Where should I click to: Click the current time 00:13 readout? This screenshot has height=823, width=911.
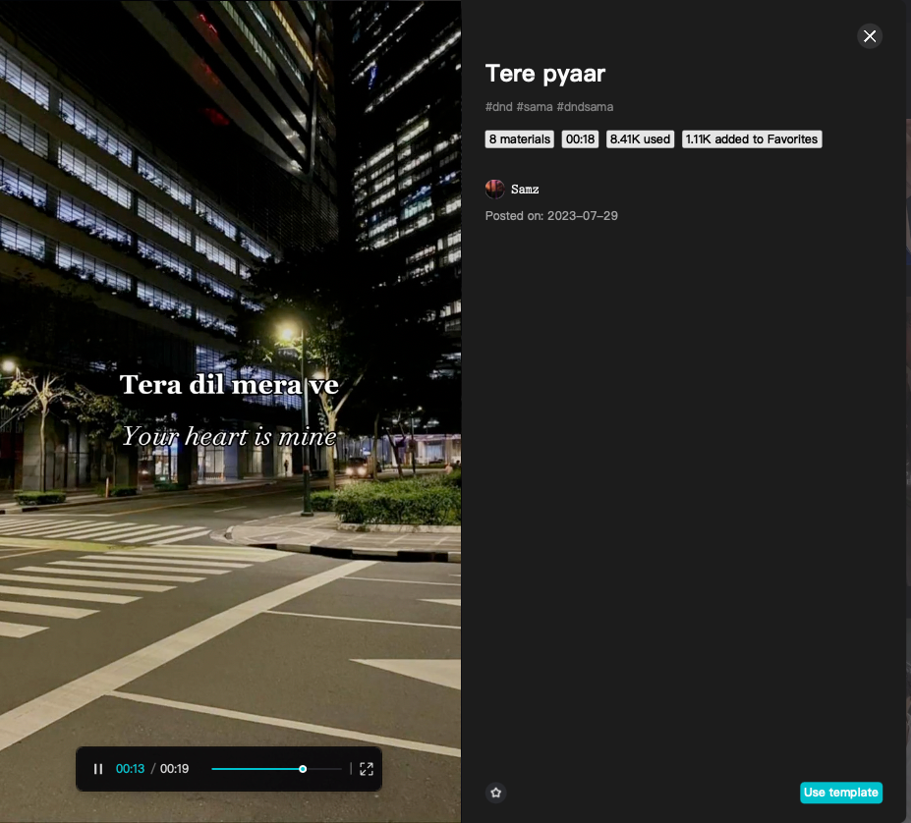point(130,769)
